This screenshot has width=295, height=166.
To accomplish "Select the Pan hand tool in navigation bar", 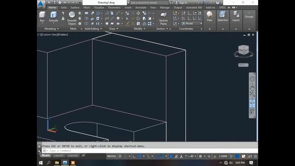I will tap(252, 88).
